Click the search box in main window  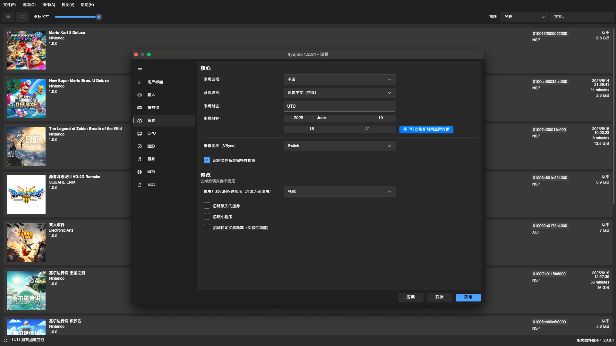pos(582,17)
